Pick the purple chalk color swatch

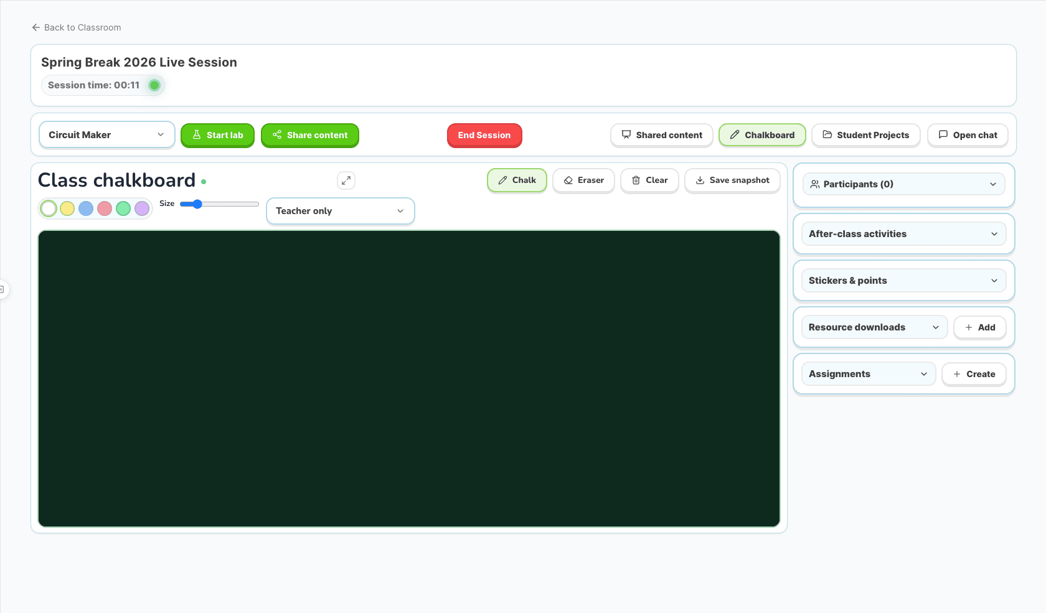(x=142, y=208)
